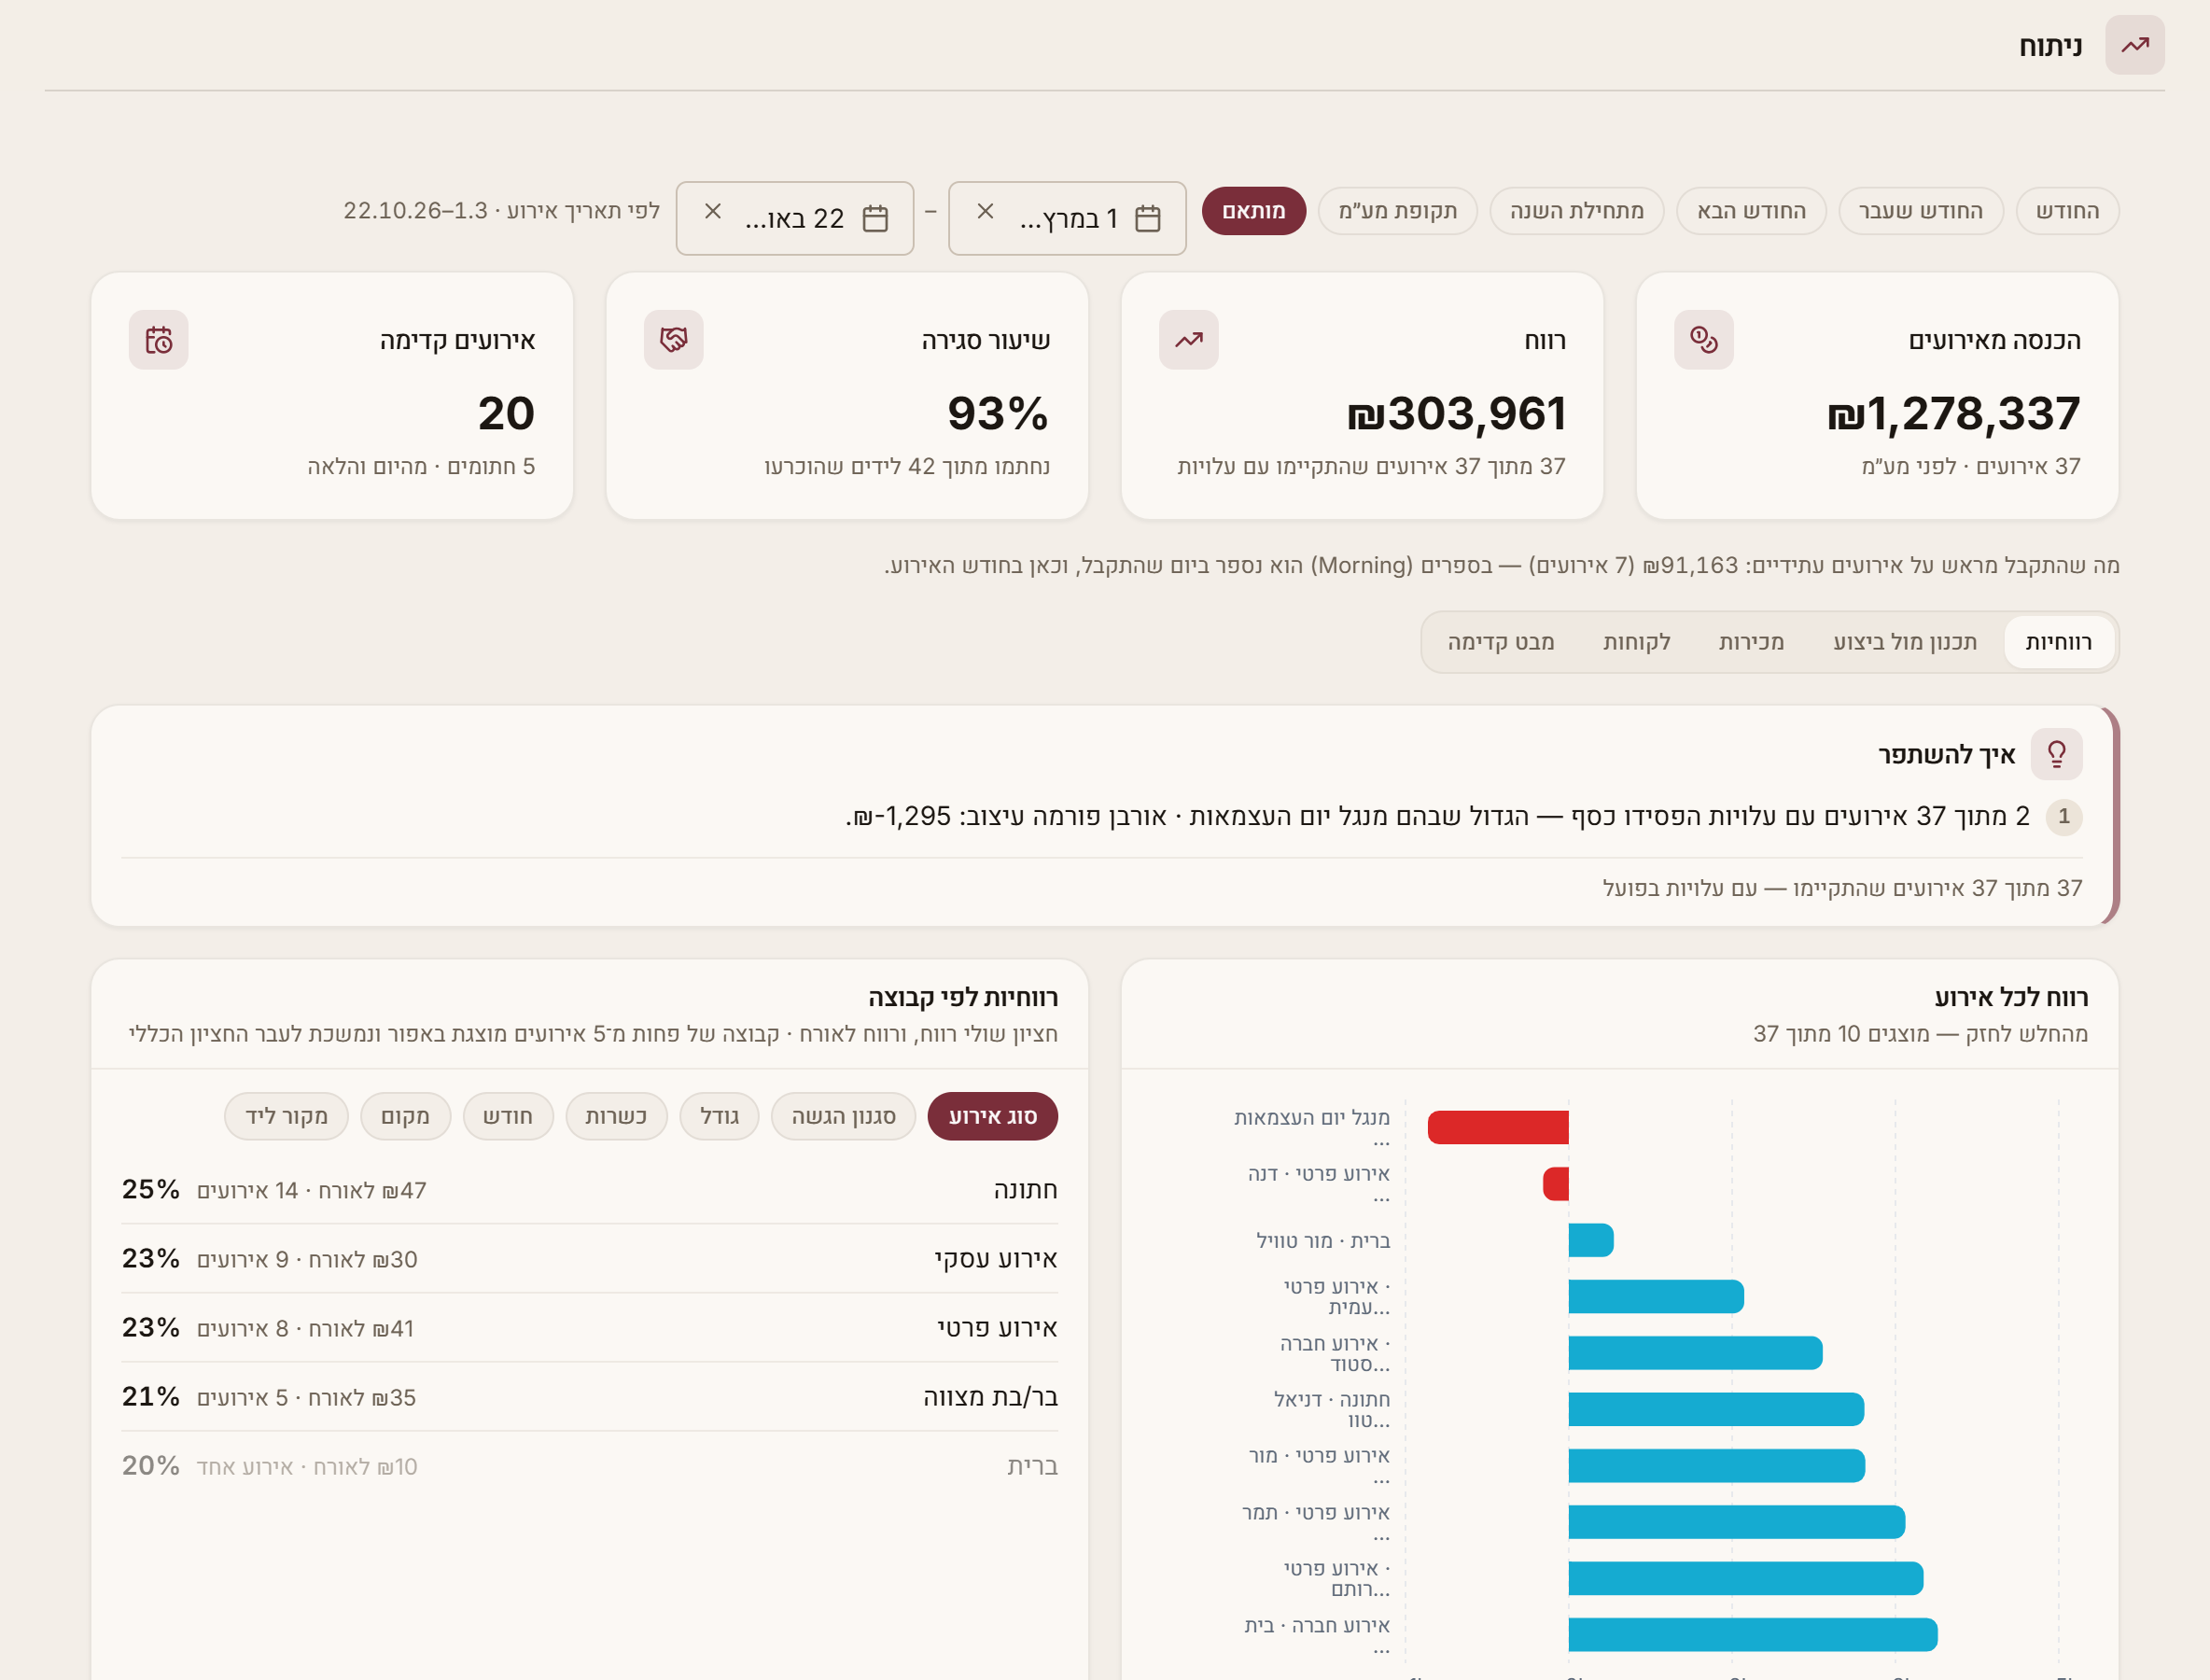Group profitability by כשרות

click(x=616, y=1116)
